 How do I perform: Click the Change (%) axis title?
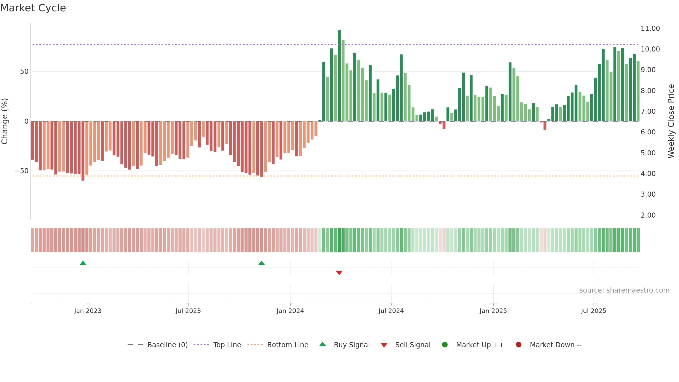tap(5, 121)
